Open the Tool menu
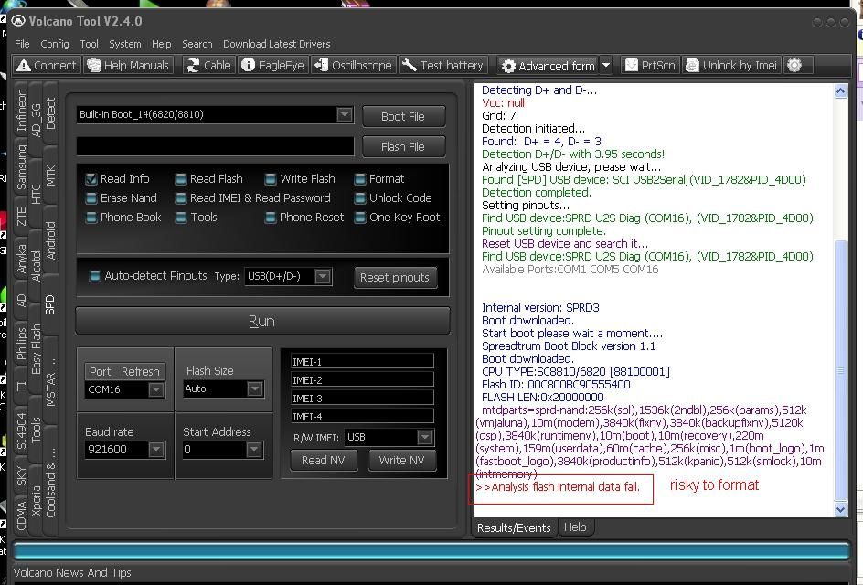The height and width of the screenshot is (585, 863). 90,44
